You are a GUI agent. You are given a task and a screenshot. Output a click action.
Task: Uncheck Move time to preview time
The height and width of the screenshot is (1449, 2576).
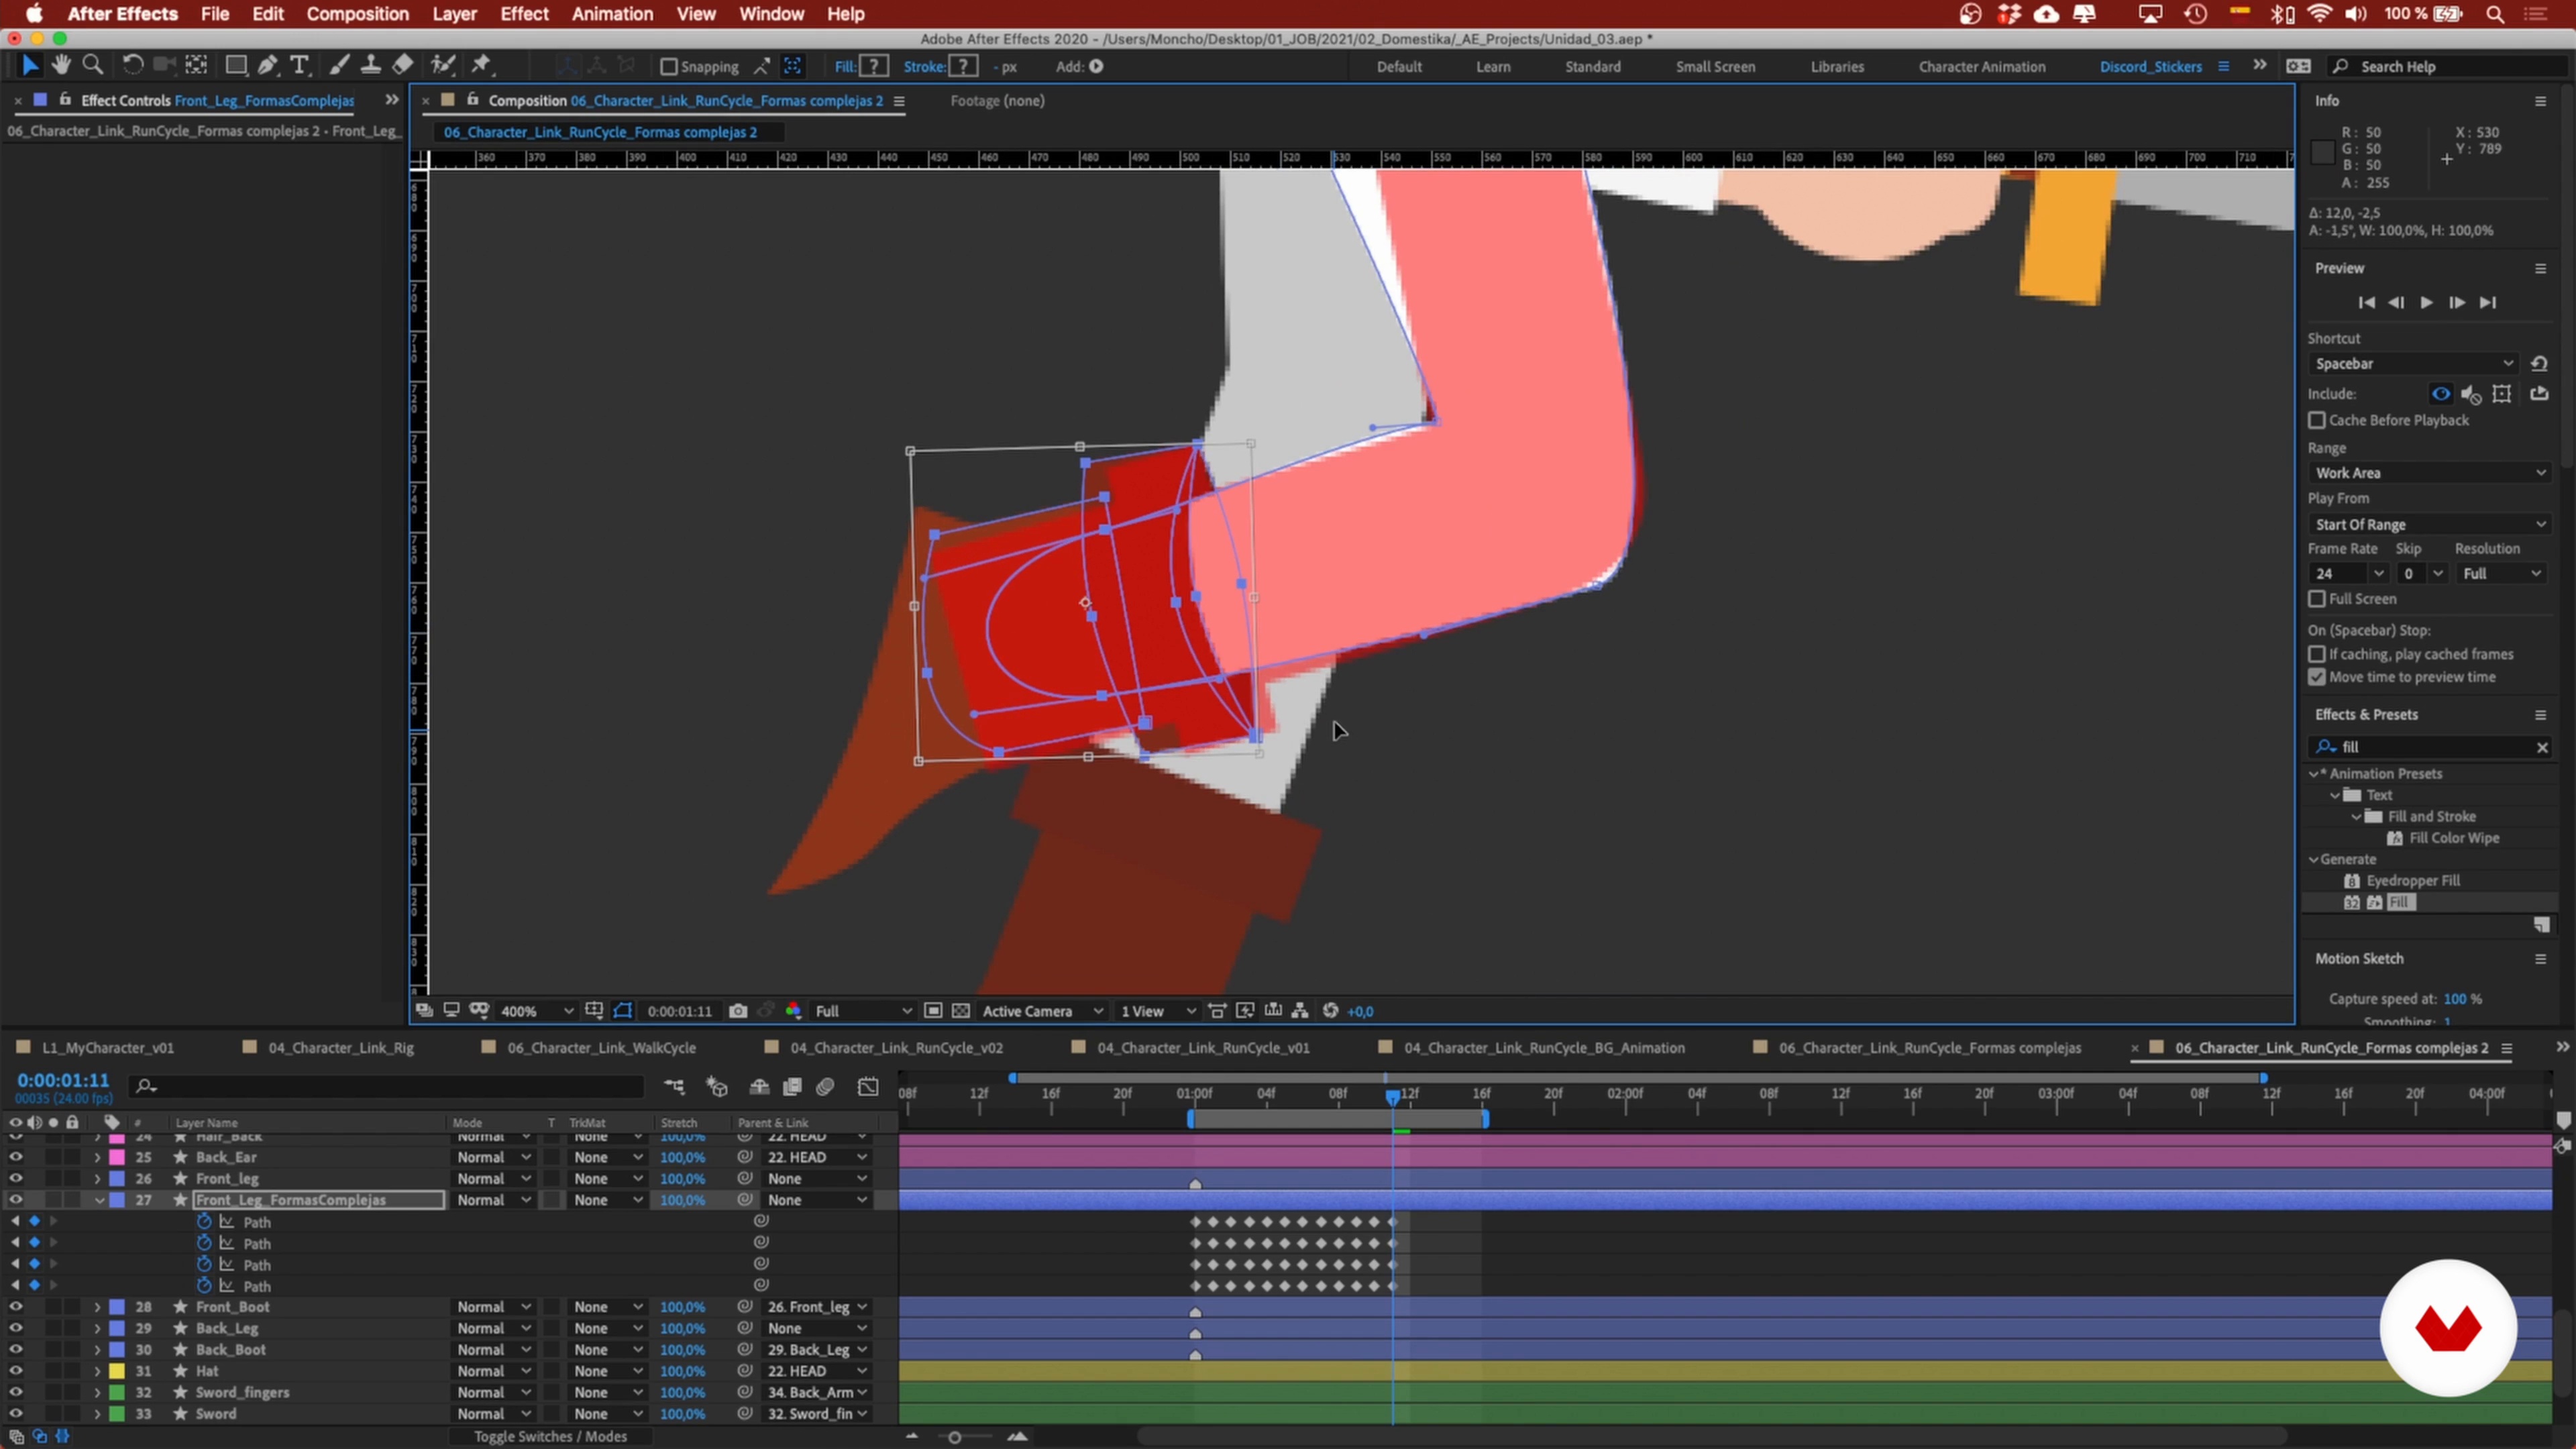[x=2317, y=677]
